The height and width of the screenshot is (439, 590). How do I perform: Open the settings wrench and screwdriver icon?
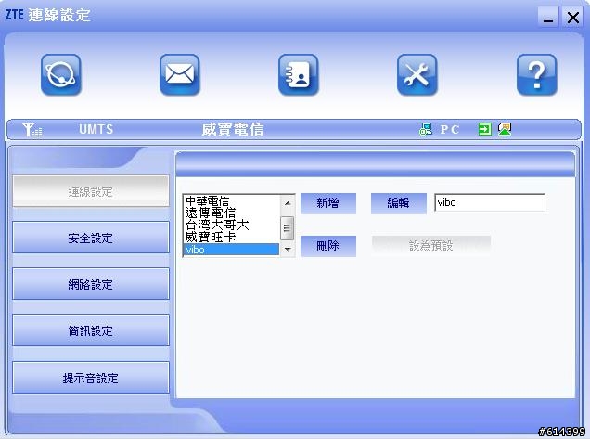[417, 74]
